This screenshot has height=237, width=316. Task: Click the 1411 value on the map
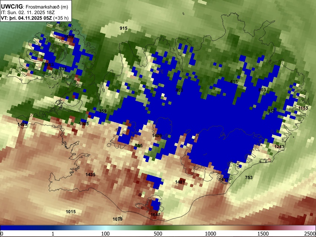pyautogui.click(x=223, y=179)
